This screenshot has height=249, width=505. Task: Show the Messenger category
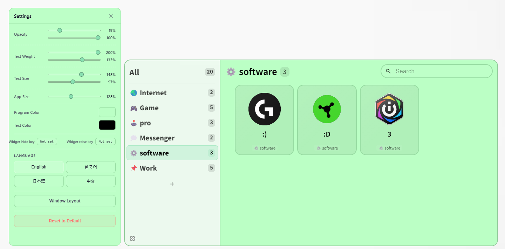tap(172, 138)
